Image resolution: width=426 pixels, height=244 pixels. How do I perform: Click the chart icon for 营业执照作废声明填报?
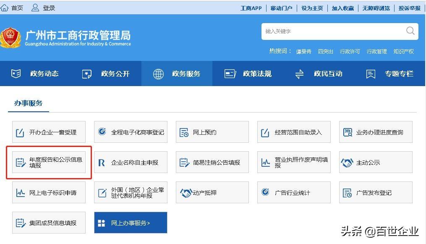[x=265, y=163]
